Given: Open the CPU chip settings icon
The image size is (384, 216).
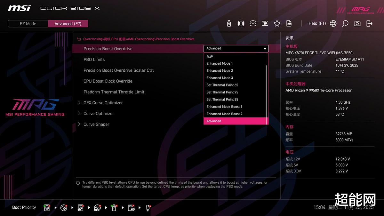Looking at the screenshot, I should pyautogui.click(x=241, y=23).
